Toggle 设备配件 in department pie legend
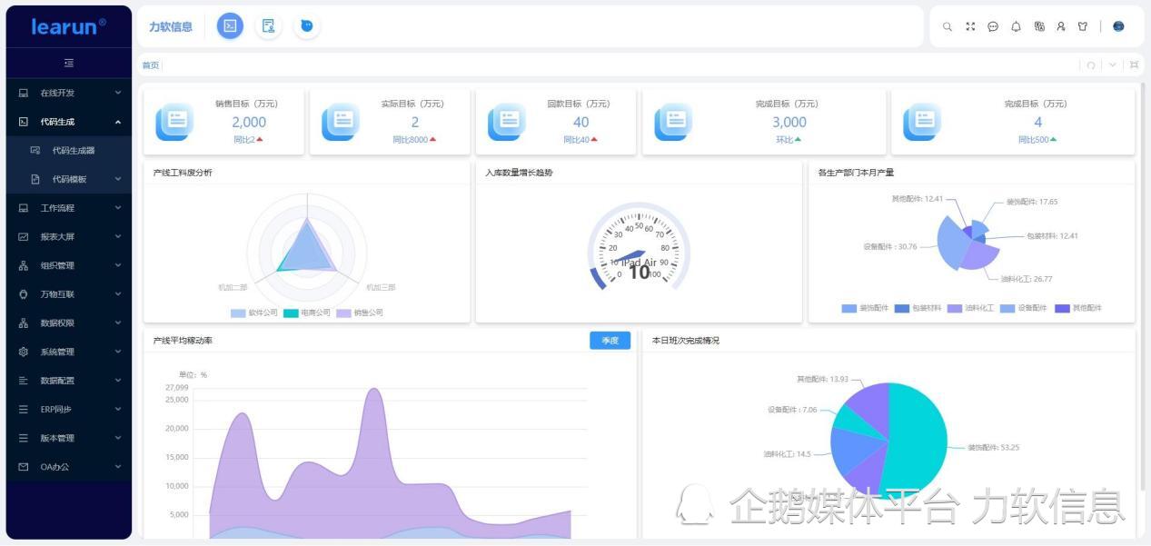This screenshot has height=546, width=1151. click(x=1024, y=308)
